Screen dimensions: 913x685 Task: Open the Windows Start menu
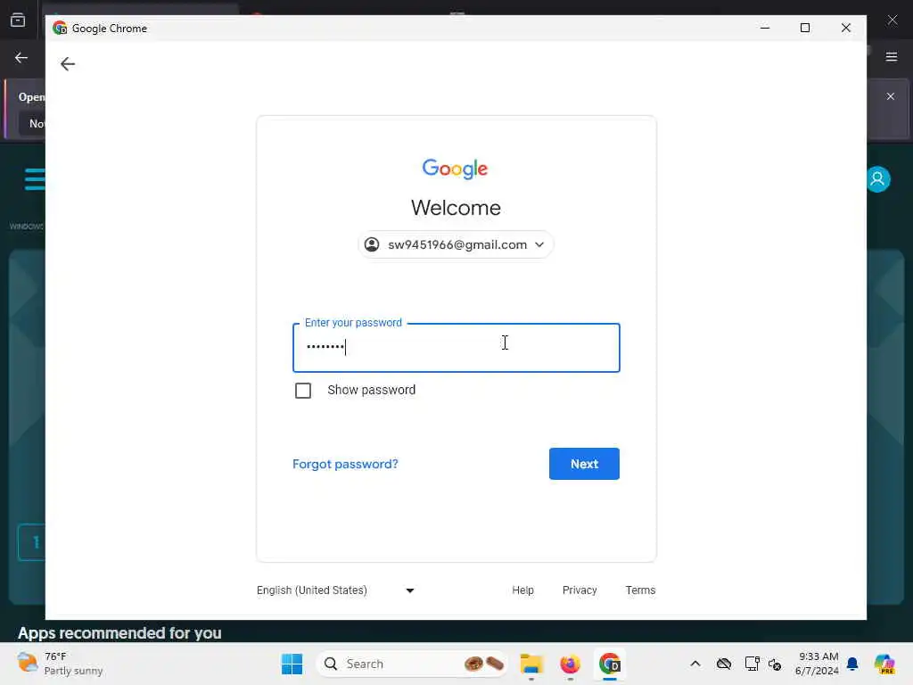point(292,664)
